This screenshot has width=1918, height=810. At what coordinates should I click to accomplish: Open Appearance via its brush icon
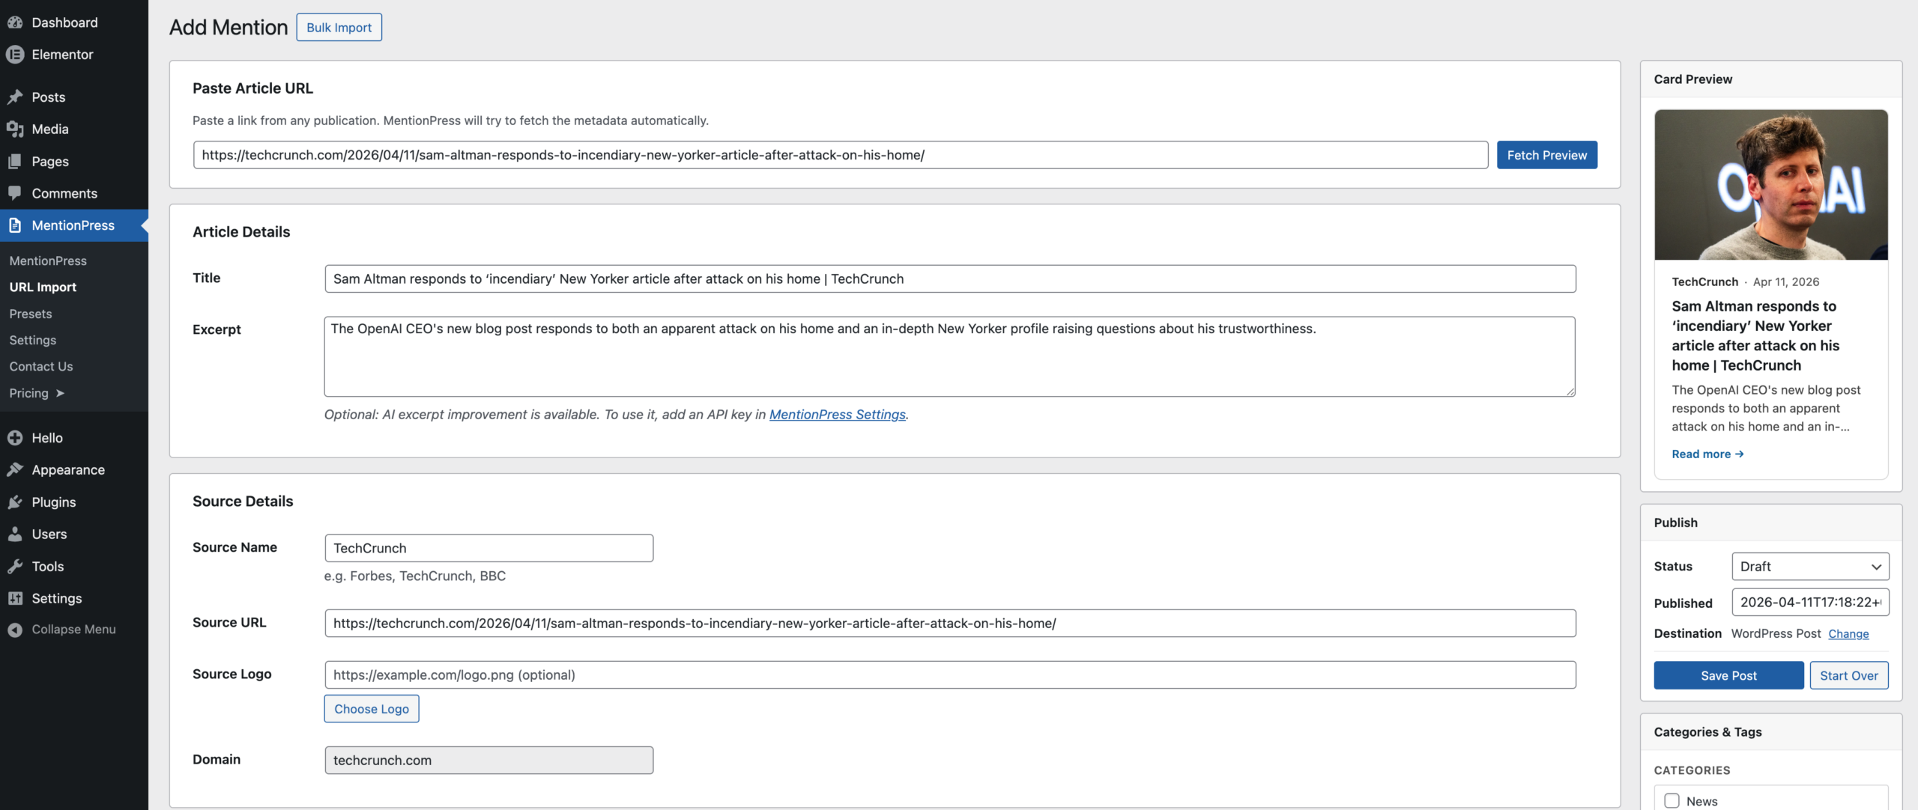pyautogui.click(x=16, y=469)
